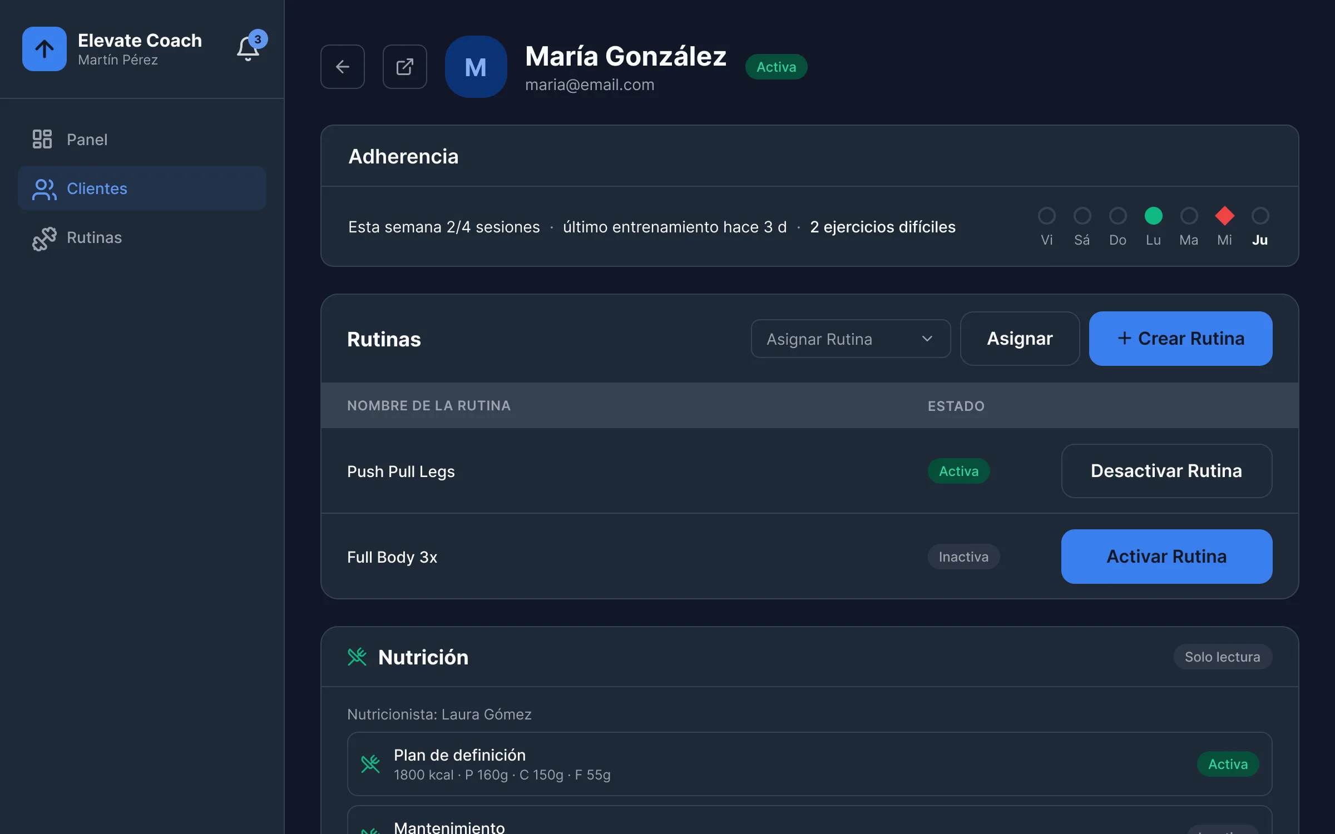Select the Vi day indicator circle
This screenshot has width=1335, height=834.
pyautogui.click(x=1047, y=216)
